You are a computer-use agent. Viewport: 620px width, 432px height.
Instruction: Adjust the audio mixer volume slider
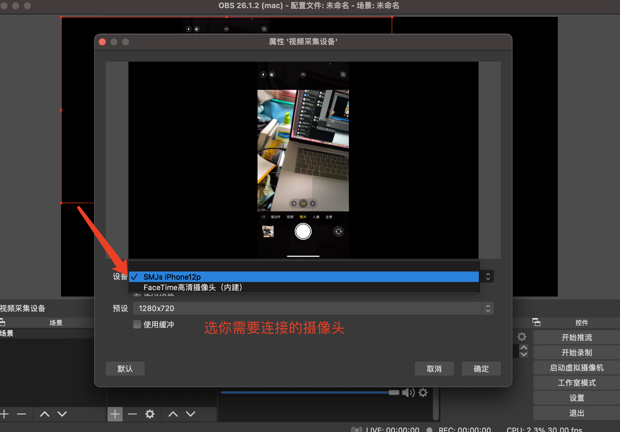pyautogui.click(x=394, y=392)
